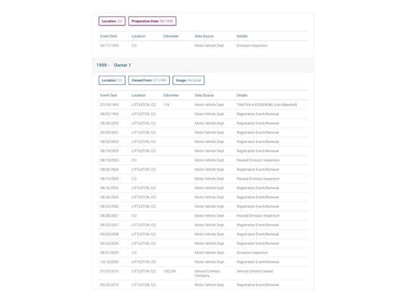Click the Usage: Personal badge
This screenshot has height=305, width=407.
tap(188, 81)
